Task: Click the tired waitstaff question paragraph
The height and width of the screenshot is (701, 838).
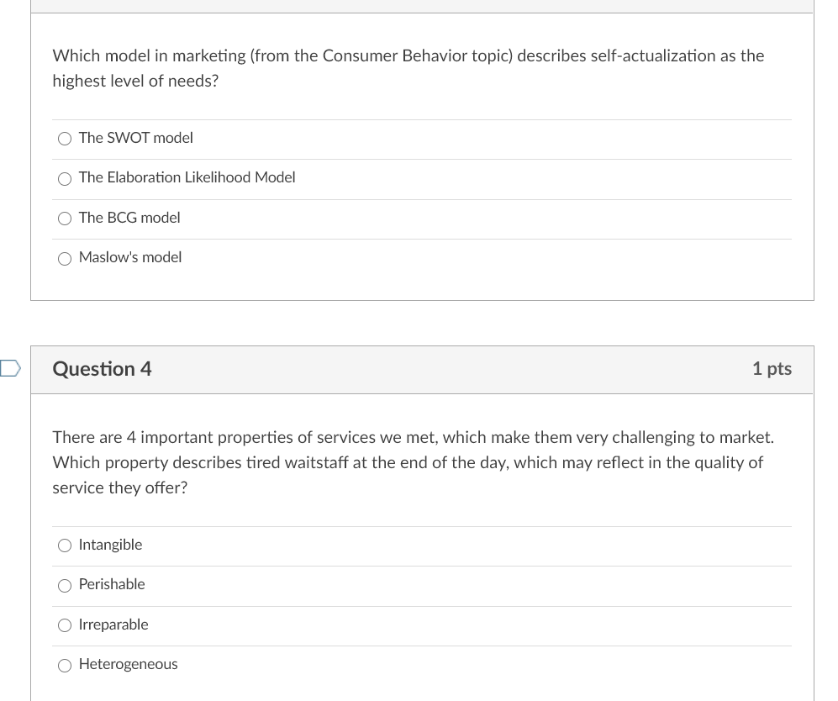Action: pyautogui.click(x=413, y=462)
